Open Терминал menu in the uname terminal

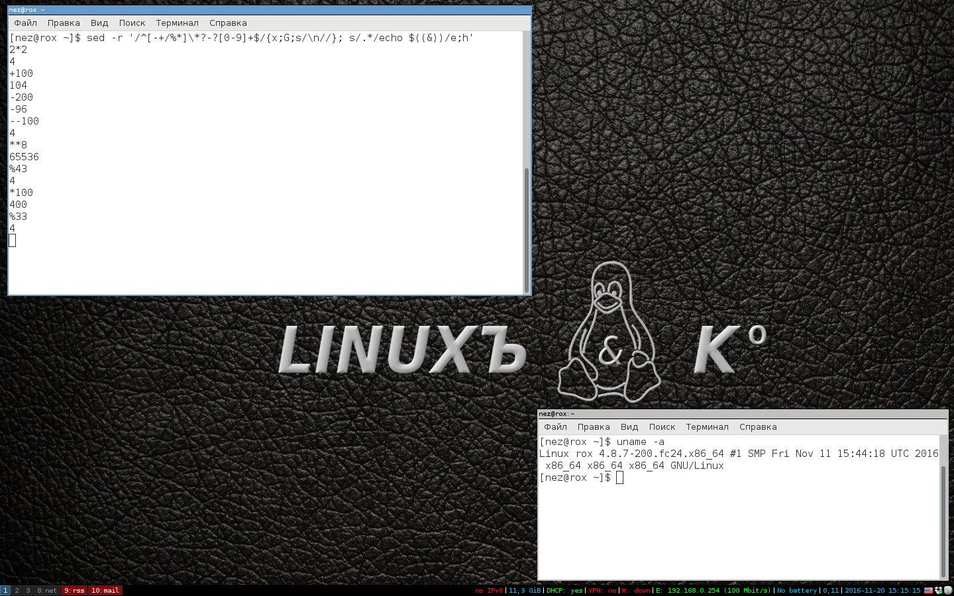coord(707,426)
